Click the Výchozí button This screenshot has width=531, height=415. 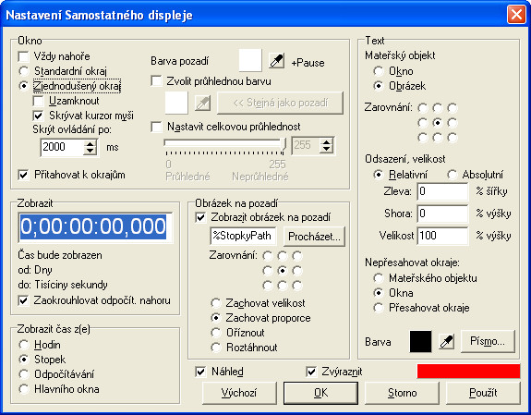[239, 393]
